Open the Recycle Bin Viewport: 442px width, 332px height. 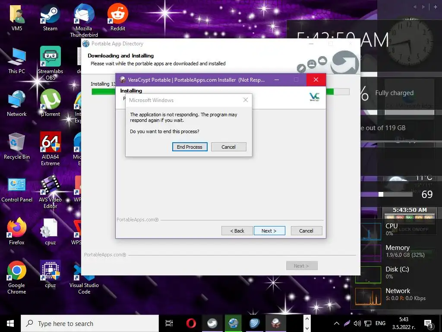point(17,146)
